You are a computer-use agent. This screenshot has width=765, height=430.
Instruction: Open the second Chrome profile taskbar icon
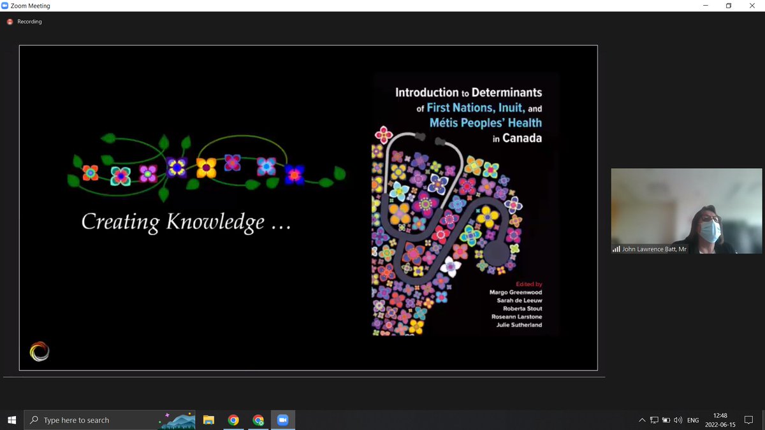point(258,420)
